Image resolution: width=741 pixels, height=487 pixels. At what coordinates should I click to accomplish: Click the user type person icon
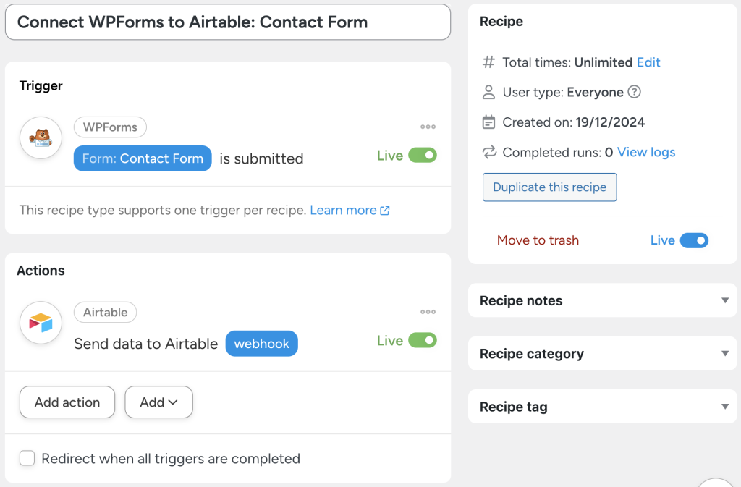point(489,92)
